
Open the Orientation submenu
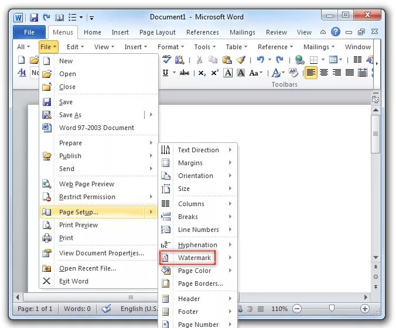point(198,176)
